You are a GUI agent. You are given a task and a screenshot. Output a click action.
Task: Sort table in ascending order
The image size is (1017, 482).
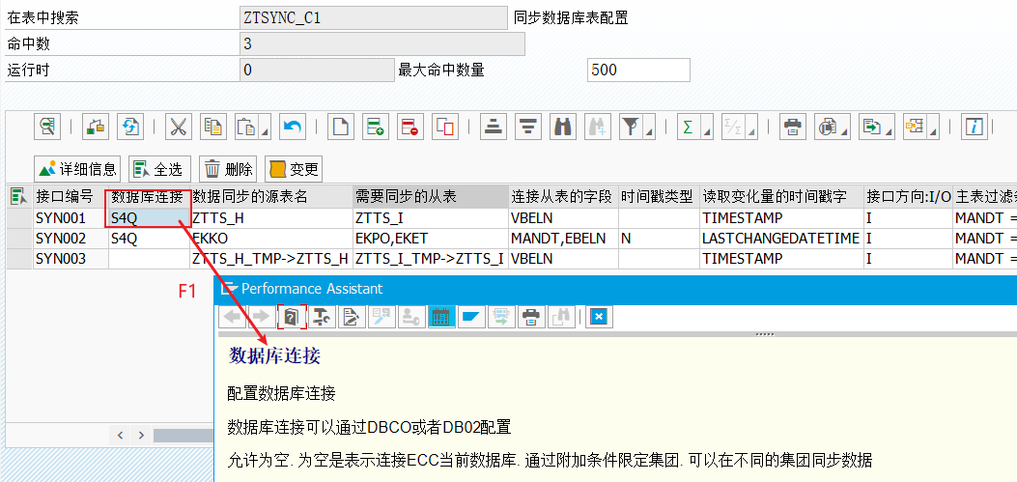[x=493, y=127]
